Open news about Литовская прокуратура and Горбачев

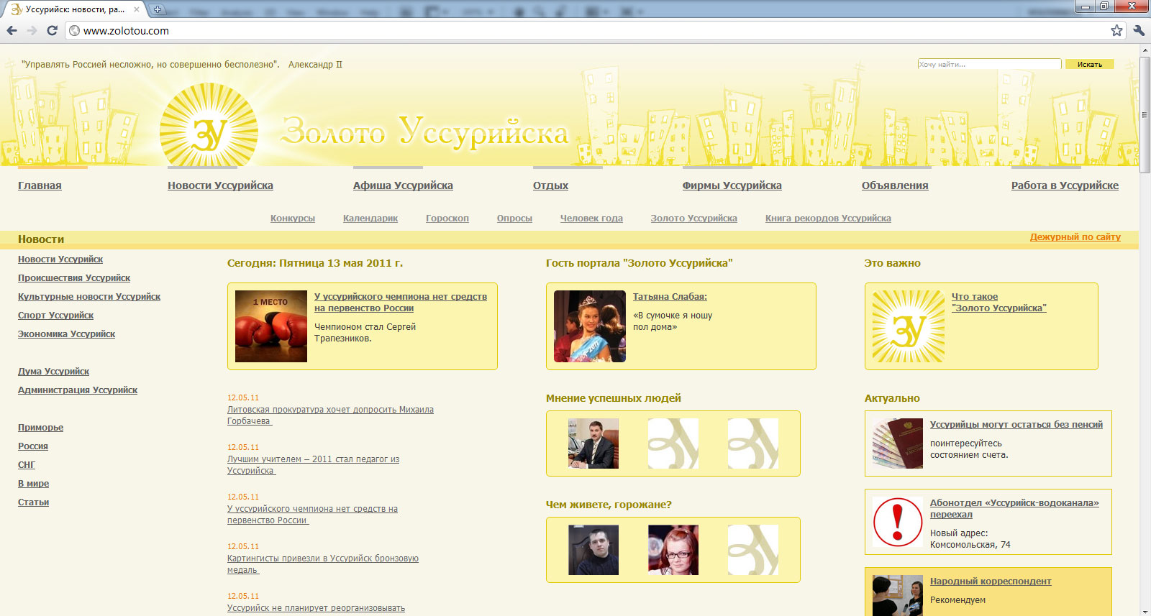pyautogui.click(x=330, y=415)
